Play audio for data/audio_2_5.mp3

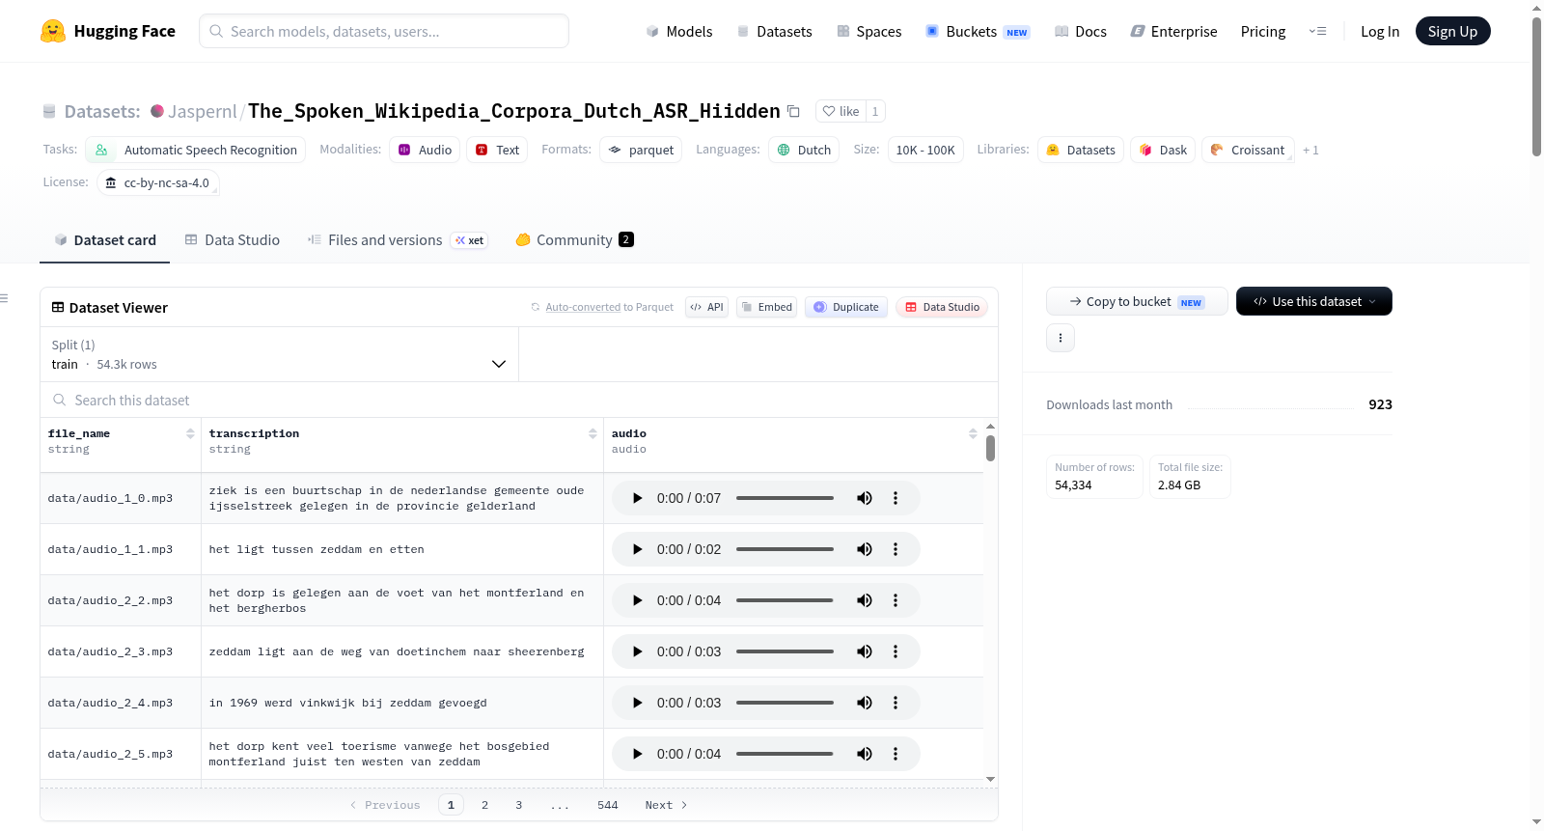click(637, 754)
